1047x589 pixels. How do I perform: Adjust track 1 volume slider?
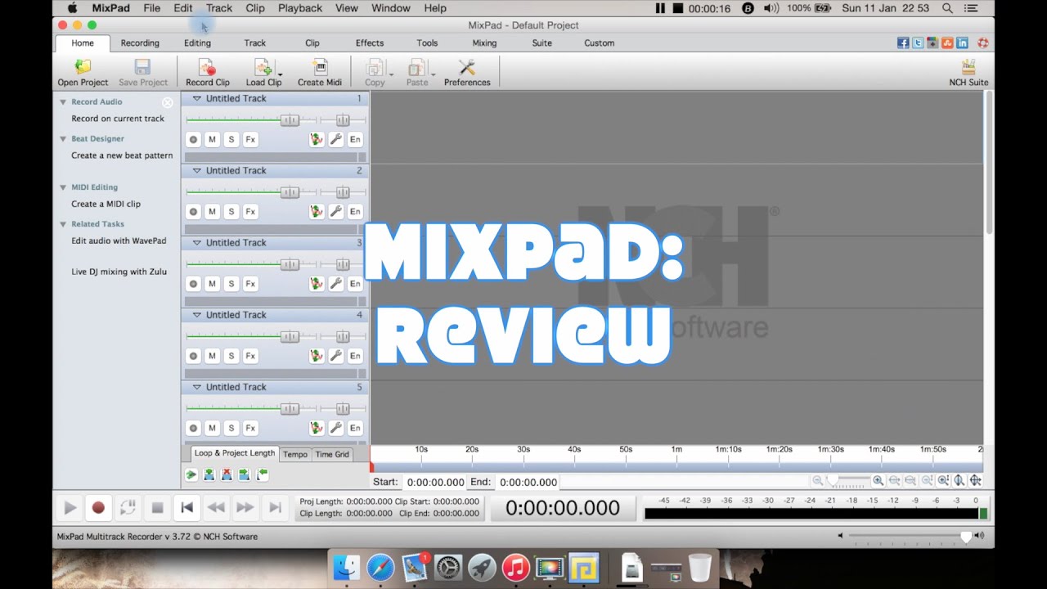click(290, 120)
